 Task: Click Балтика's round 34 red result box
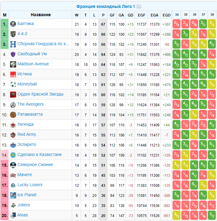(x=177, y=24)
